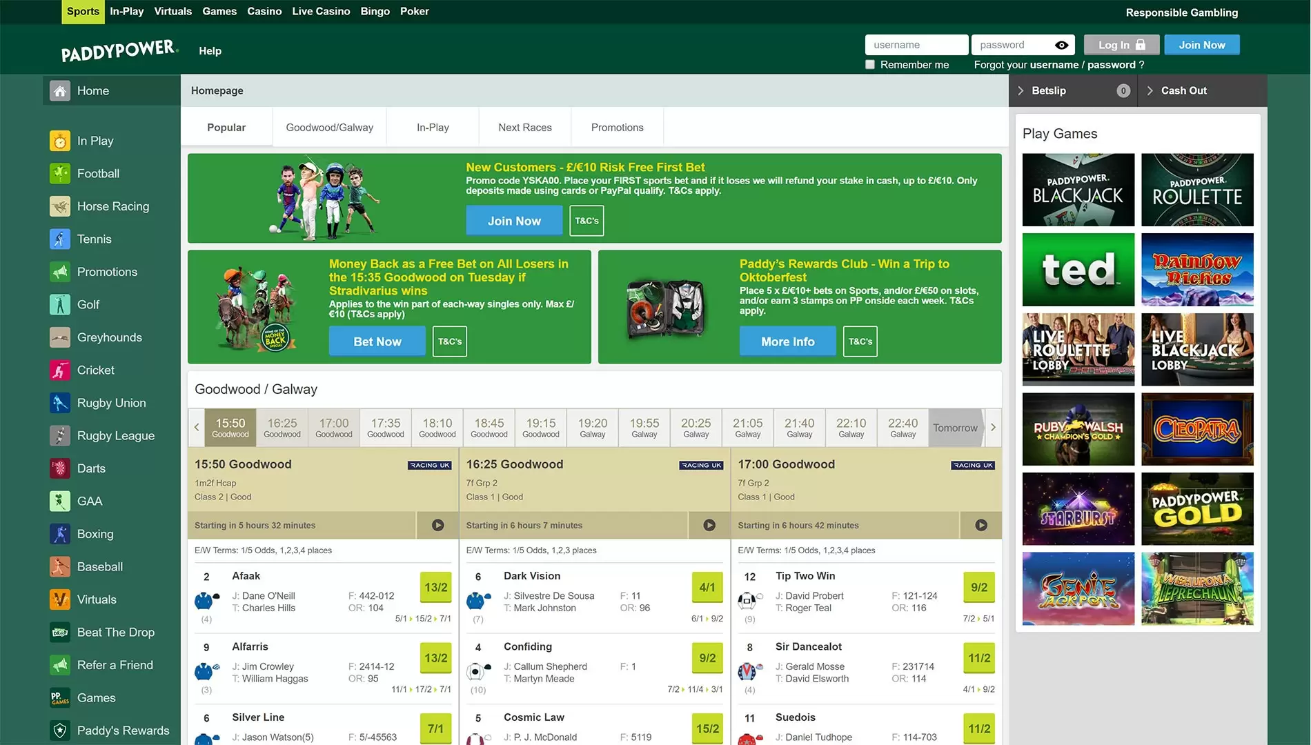The height and width of the screenshot is (745, 1311).
Task: Select the Rugby League sidebar icon
Action: [x=60, y=436]
